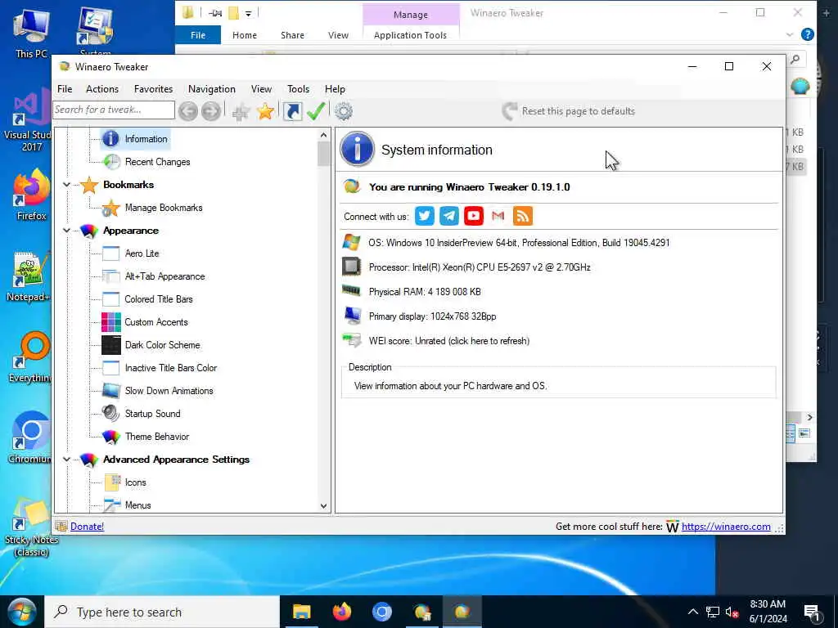Viewport: 838px width, 628px height.
Task: Open the View menu in Winaero Tweaker
Action: [x=261, y=89]
